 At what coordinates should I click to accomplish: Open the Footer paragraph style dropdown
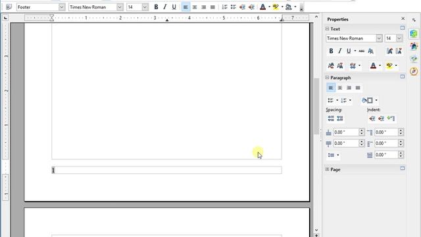[61, 7]
